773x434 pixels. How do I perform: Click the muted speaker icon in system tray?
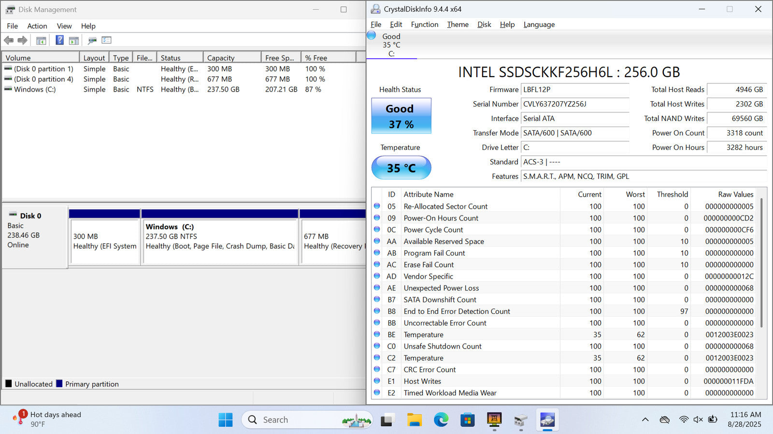coord(698,420)
